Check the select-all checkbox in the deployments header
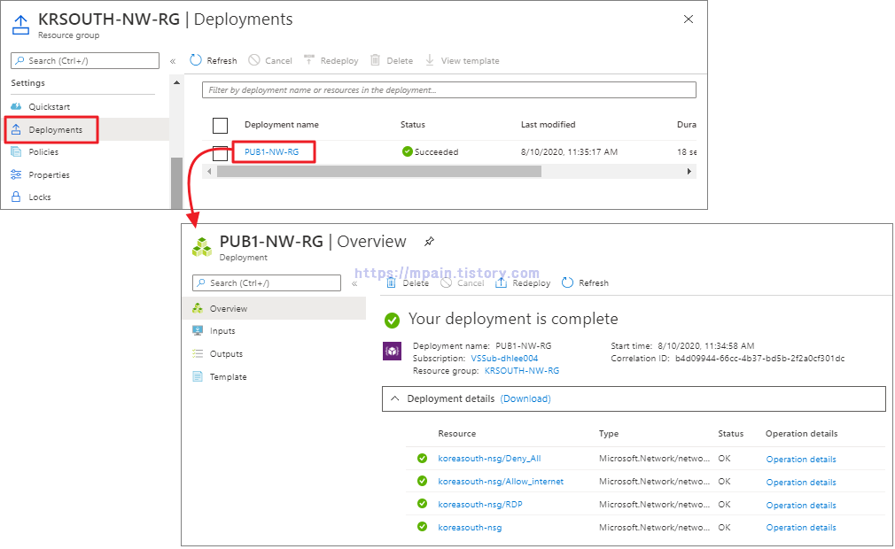 pos(220,125)
